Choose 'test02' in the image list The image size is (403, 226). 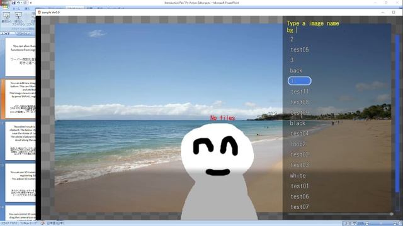300,154
